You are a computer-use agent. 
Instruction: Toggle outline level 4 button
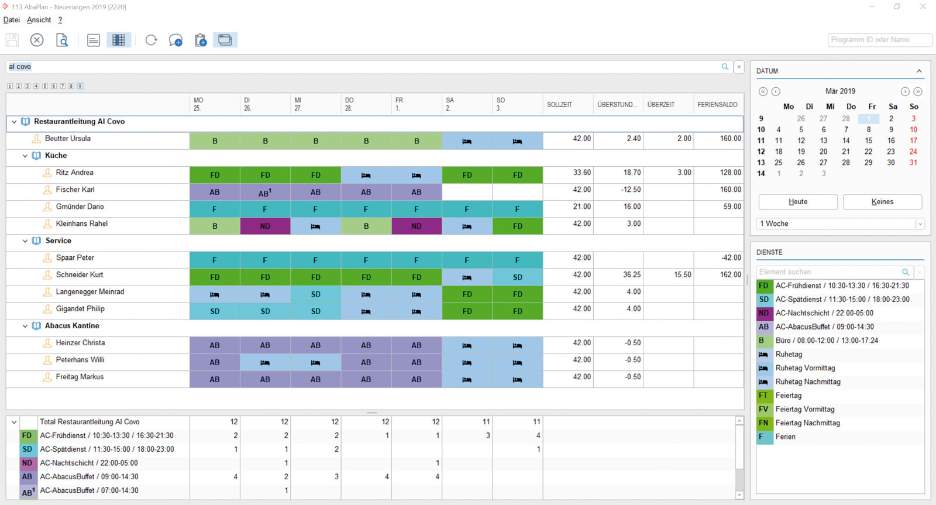point(36,86)
